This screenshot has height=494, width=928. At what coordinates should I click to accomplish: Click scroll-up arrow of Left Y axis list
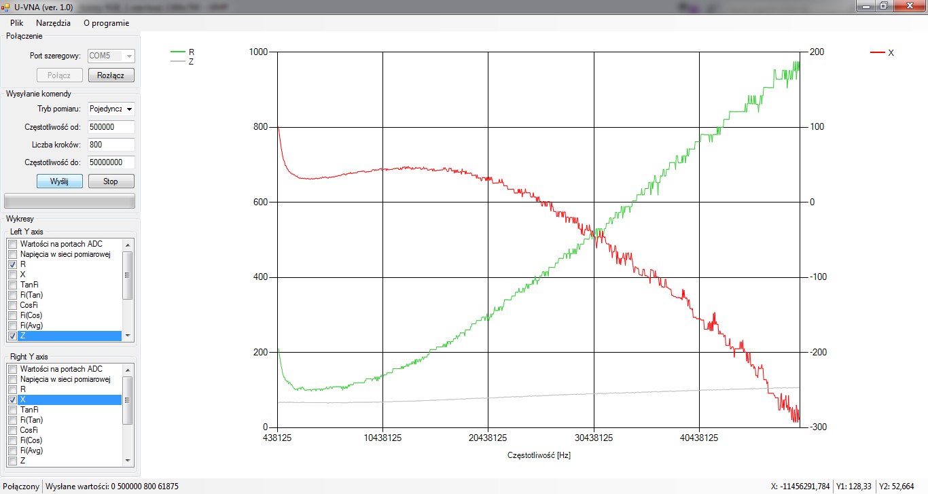point(127,244)
